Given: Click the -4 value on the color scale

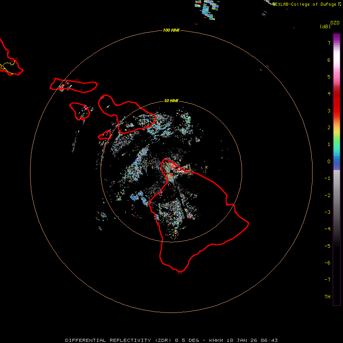Looking at the screenshot, I should [327, 229].
